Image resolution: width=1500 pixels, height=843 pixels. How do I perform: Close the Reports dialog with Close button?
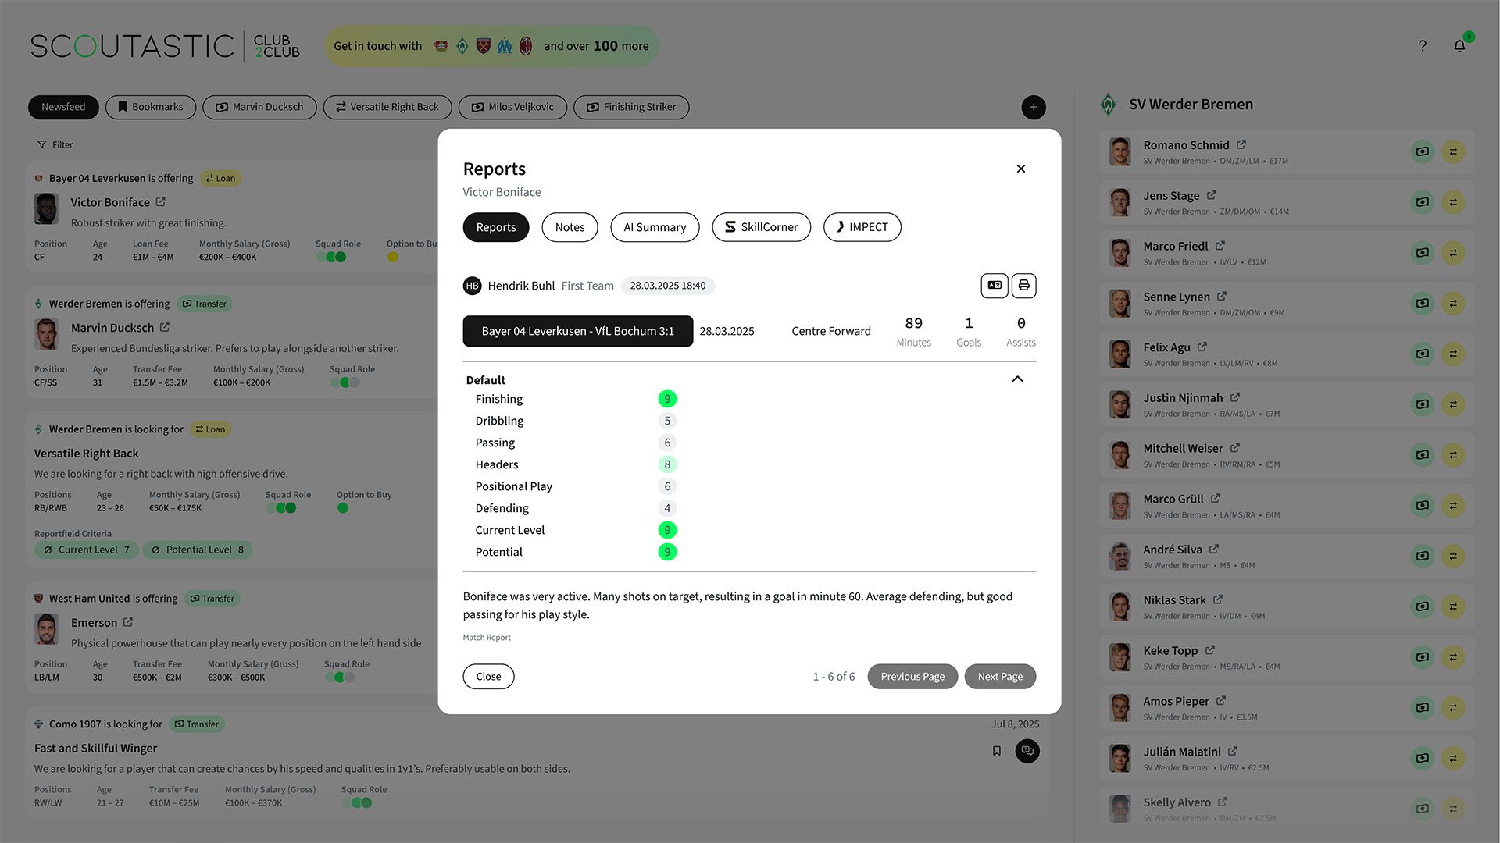point(488,677)
